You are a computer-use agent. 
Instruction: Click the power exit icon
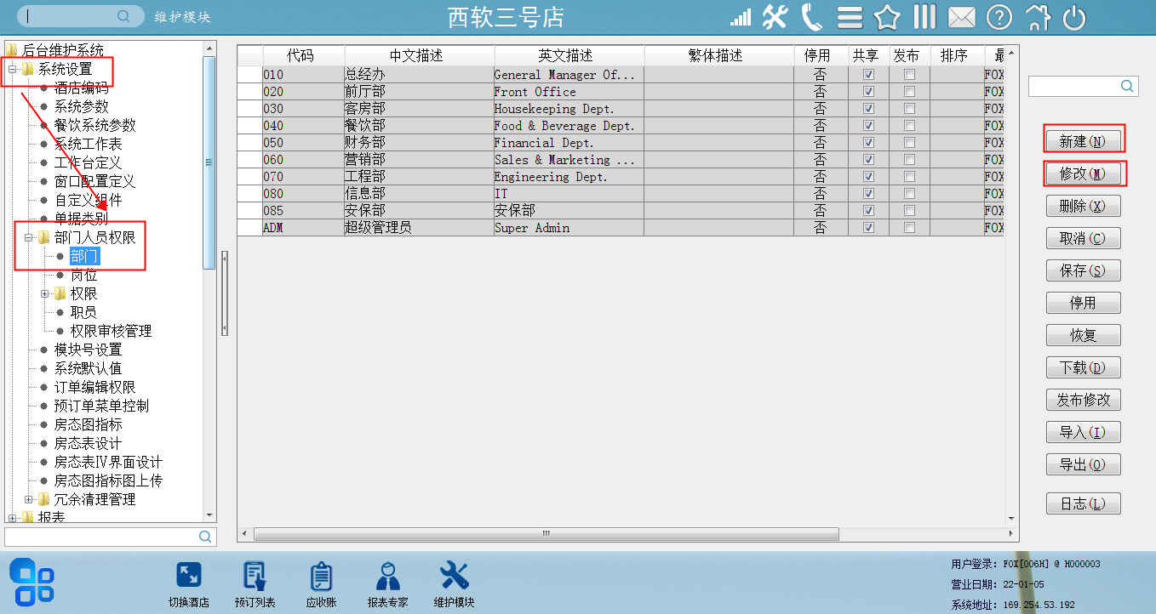click(1074, 17)
